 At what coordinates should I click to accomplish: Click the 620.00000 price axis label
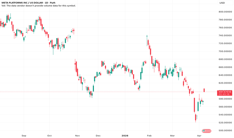(225, 83)
